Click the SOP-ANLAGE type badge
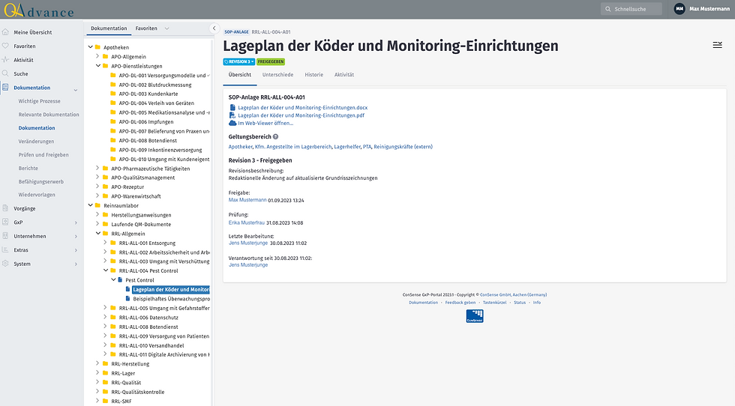Viewport: 735px width, 406px height. pyautogui.click(x=236, y=32)
